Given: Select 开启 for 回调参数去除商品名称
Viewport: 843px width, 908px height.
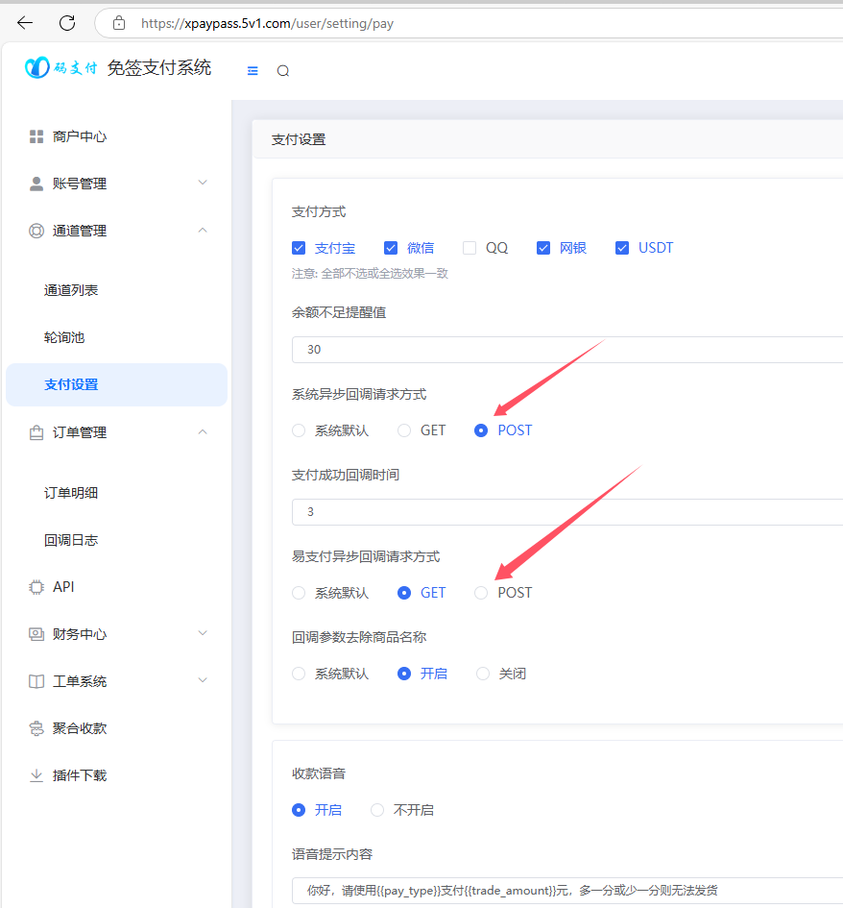Looking at the screenshot, I should pos(404,674).
